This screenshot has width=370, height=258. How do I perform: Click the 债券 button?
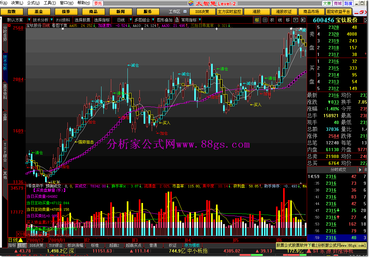tap(66, 12)
